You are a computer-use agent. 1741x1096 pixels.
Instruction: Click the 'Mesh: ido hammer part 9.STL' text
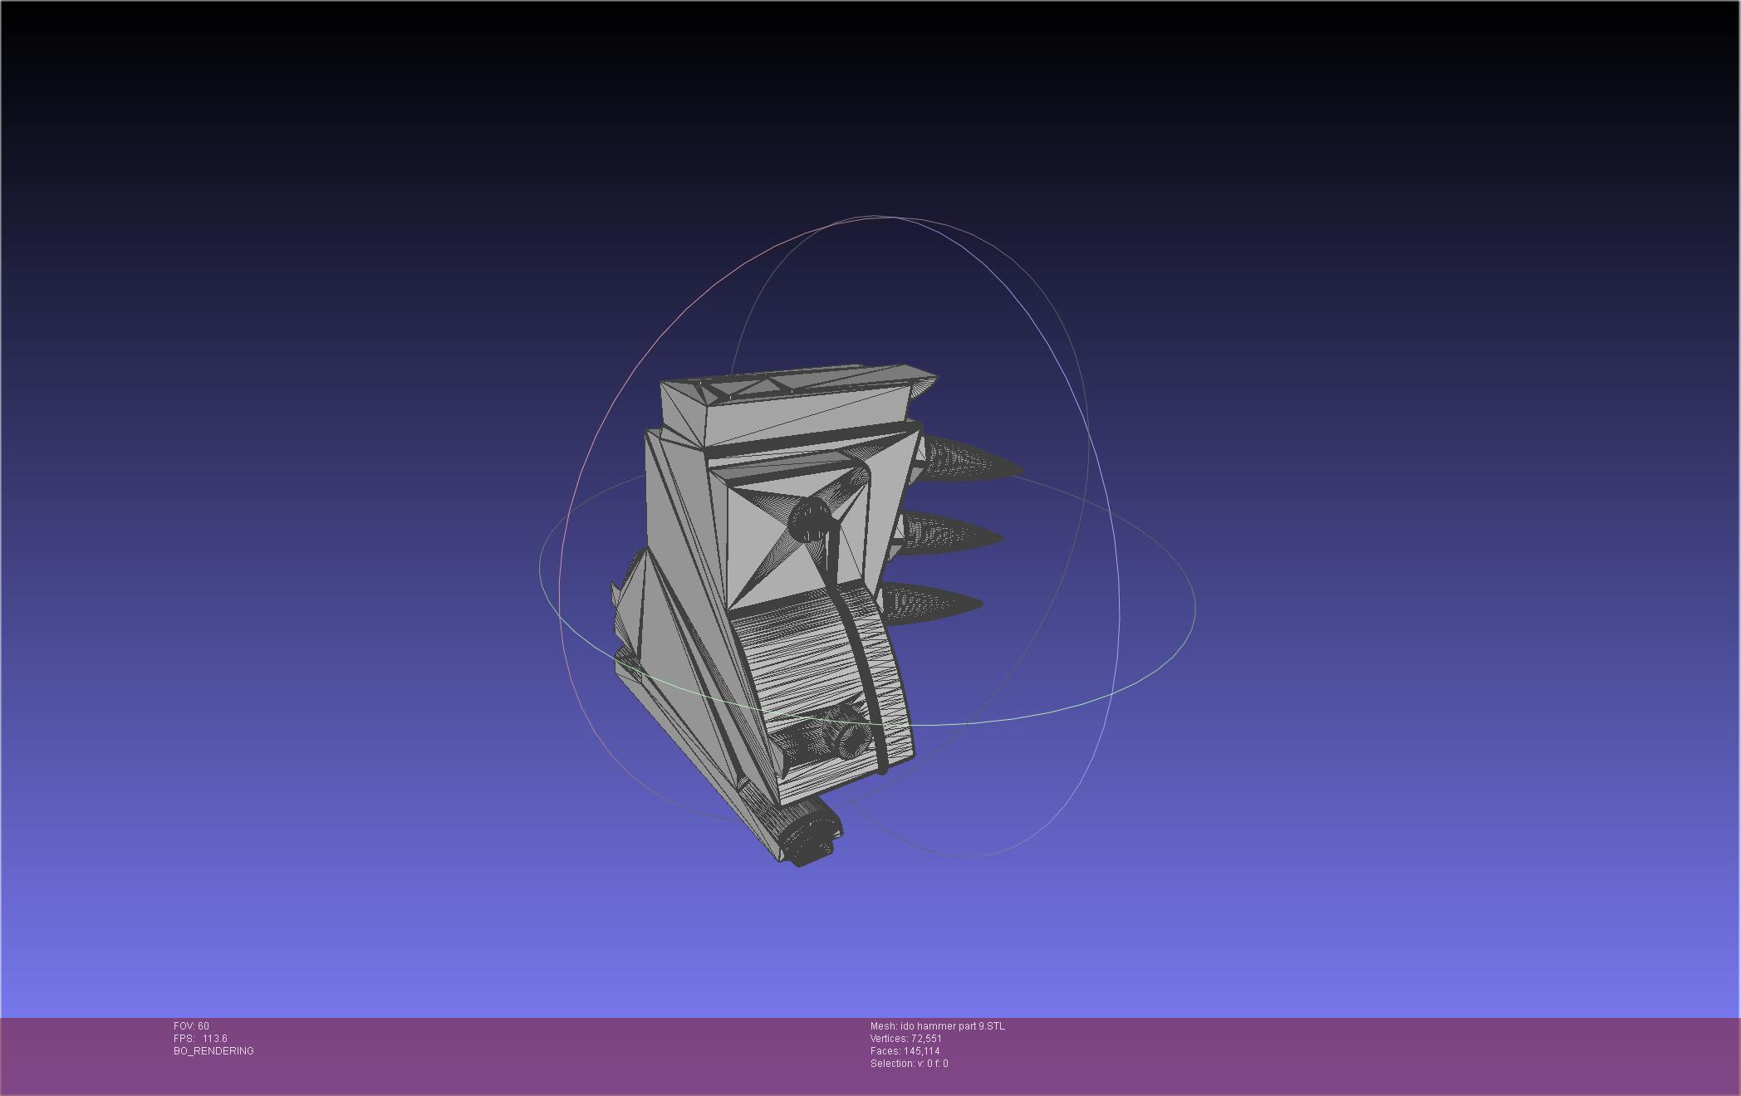pyautogui.click(x=937, y=1026)
